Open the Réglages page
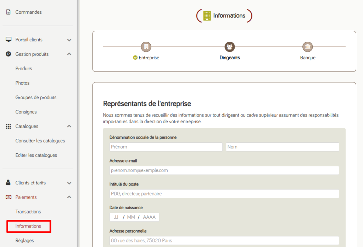363x247 pixels. tap(24, 241)
